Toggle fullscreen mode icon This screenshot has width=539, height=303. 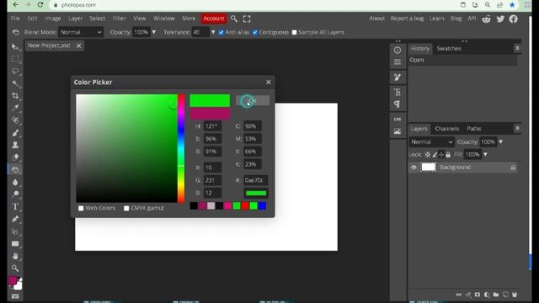[x=247, y=19]
